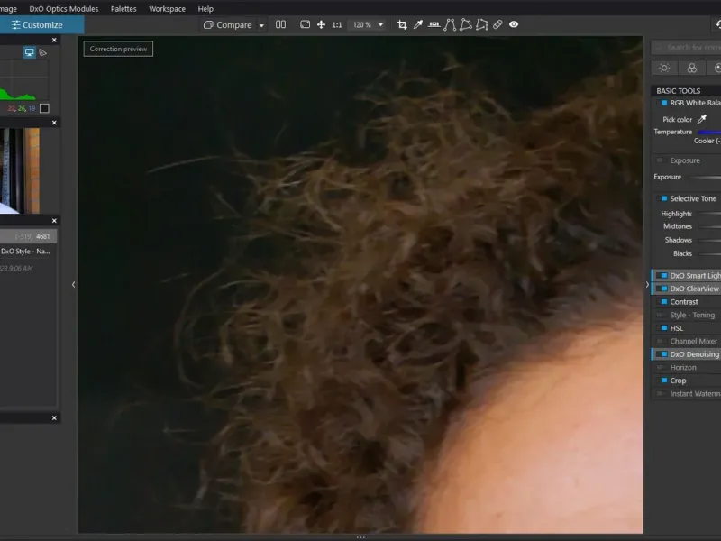Toggle the red-eye preview icon
This screenshot has height=541, width=721.
[514, 24]
